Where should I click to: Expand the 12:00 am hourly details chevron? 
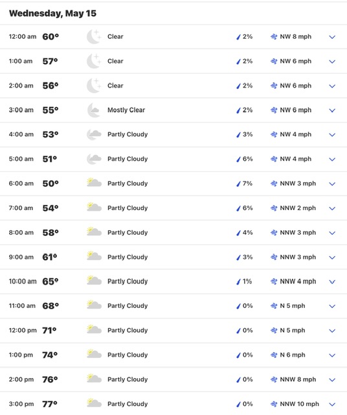(x=332, y=37)
